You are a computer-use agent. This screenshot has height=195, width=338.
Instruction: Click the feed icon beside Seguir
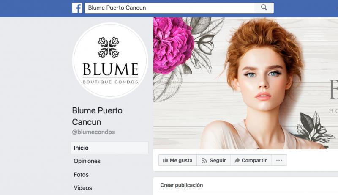(204, 160)
